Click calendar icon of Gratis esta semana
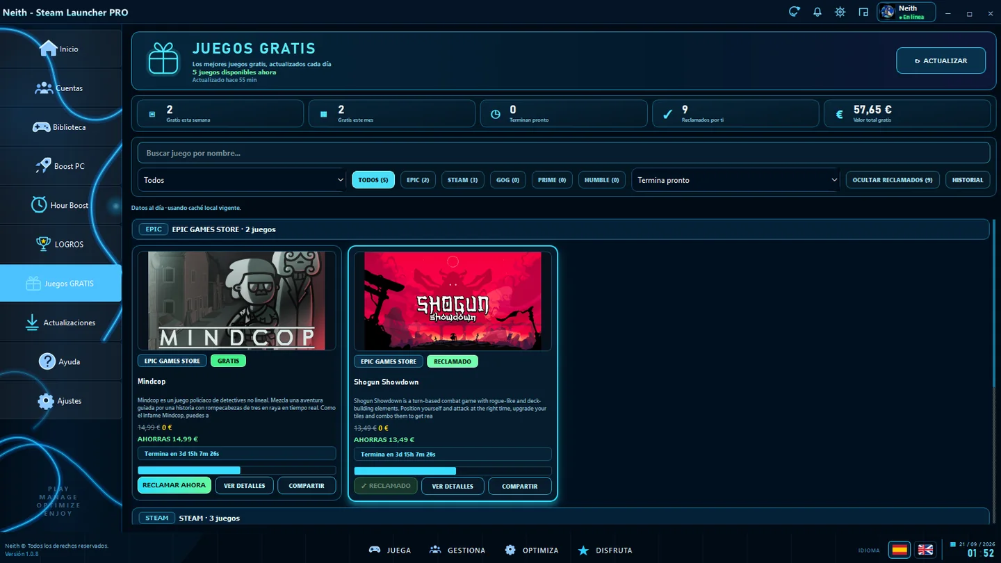The image size is (1001, 563). point(152,114)
